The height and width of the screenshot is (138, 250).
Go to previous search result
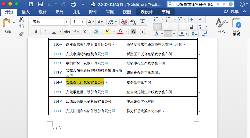click(x=217, y=4)
